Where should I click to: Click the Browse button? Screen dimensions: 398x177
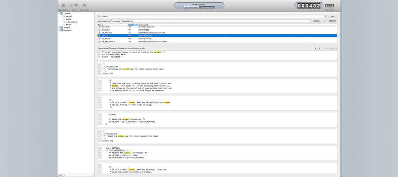pyautogui.click(x=317, y=21)
